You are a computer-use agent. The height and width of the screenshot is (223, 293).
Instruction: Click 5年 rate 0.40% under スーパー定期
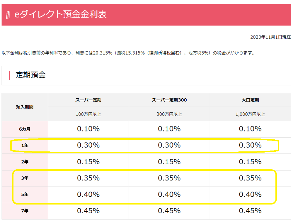pyautogui.click(x=88, y=194)
